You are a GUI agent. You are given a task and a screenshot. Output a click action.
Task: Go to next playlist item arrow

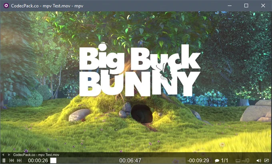click(9, 155)
